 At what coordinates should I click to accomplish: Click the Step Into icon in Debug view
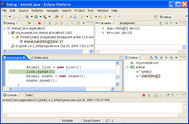coord(56,23)
